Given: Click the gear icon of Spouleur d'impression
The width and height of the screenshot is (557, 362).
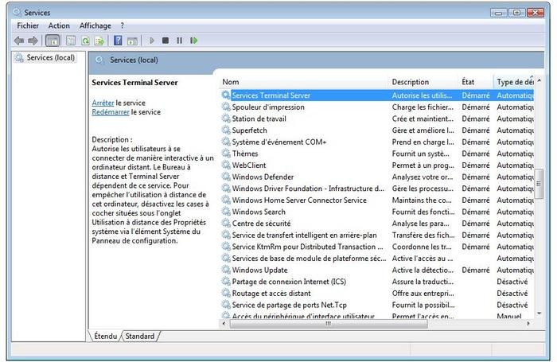Looking at the screenshot, I should pos(225,107).
